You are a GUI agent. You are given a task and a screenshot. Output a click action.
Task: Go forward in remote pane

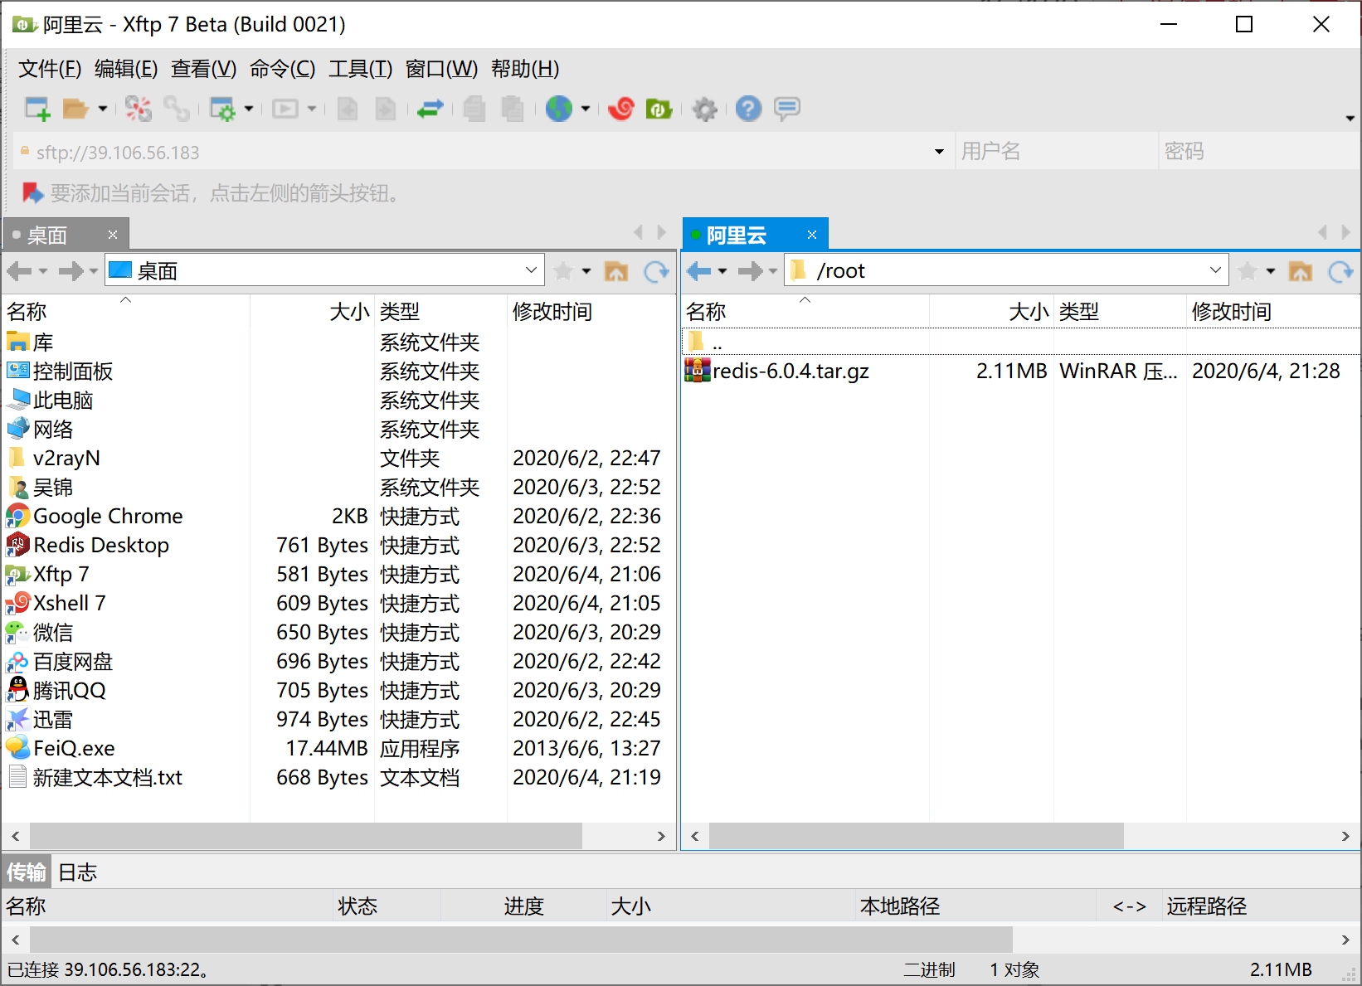click(x=751, y=271)
